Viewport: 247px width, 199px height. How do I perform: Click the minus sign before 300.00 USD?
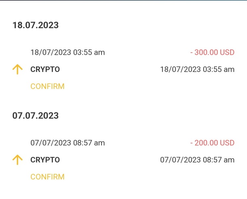click(x=192, y=52)
